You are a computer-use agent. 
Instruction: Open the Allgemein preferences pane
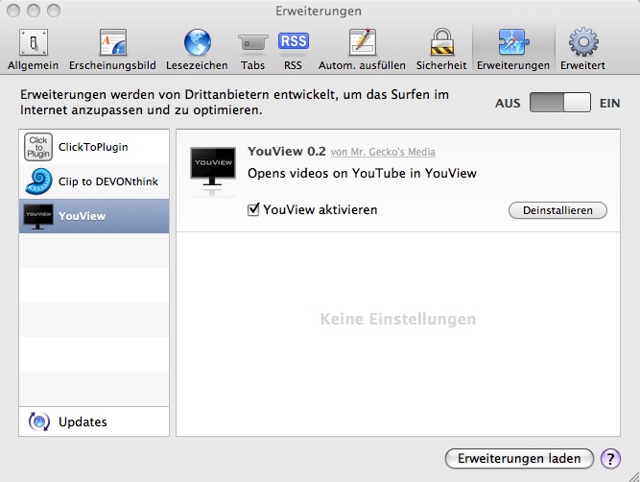coord(33,49)
